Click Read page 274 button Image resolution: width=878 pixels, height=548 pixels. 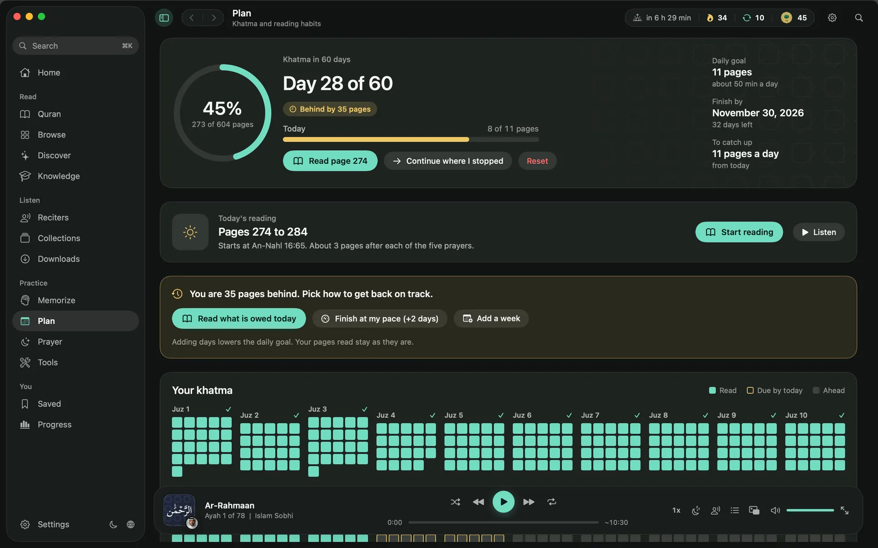pos(330,161)
